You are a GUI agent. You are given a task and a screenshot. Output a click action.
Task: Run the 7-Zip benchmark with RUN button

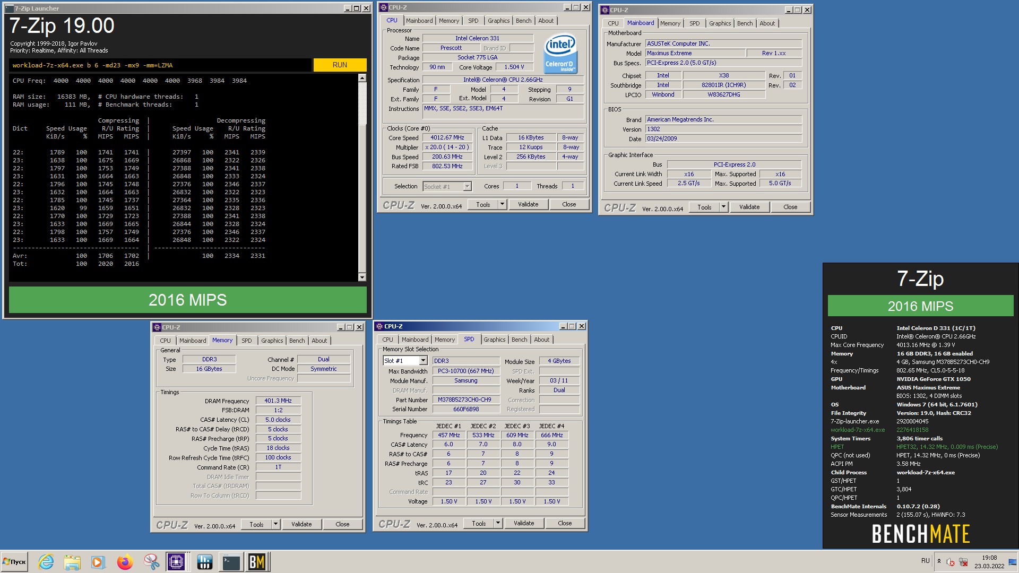(340, 65)
